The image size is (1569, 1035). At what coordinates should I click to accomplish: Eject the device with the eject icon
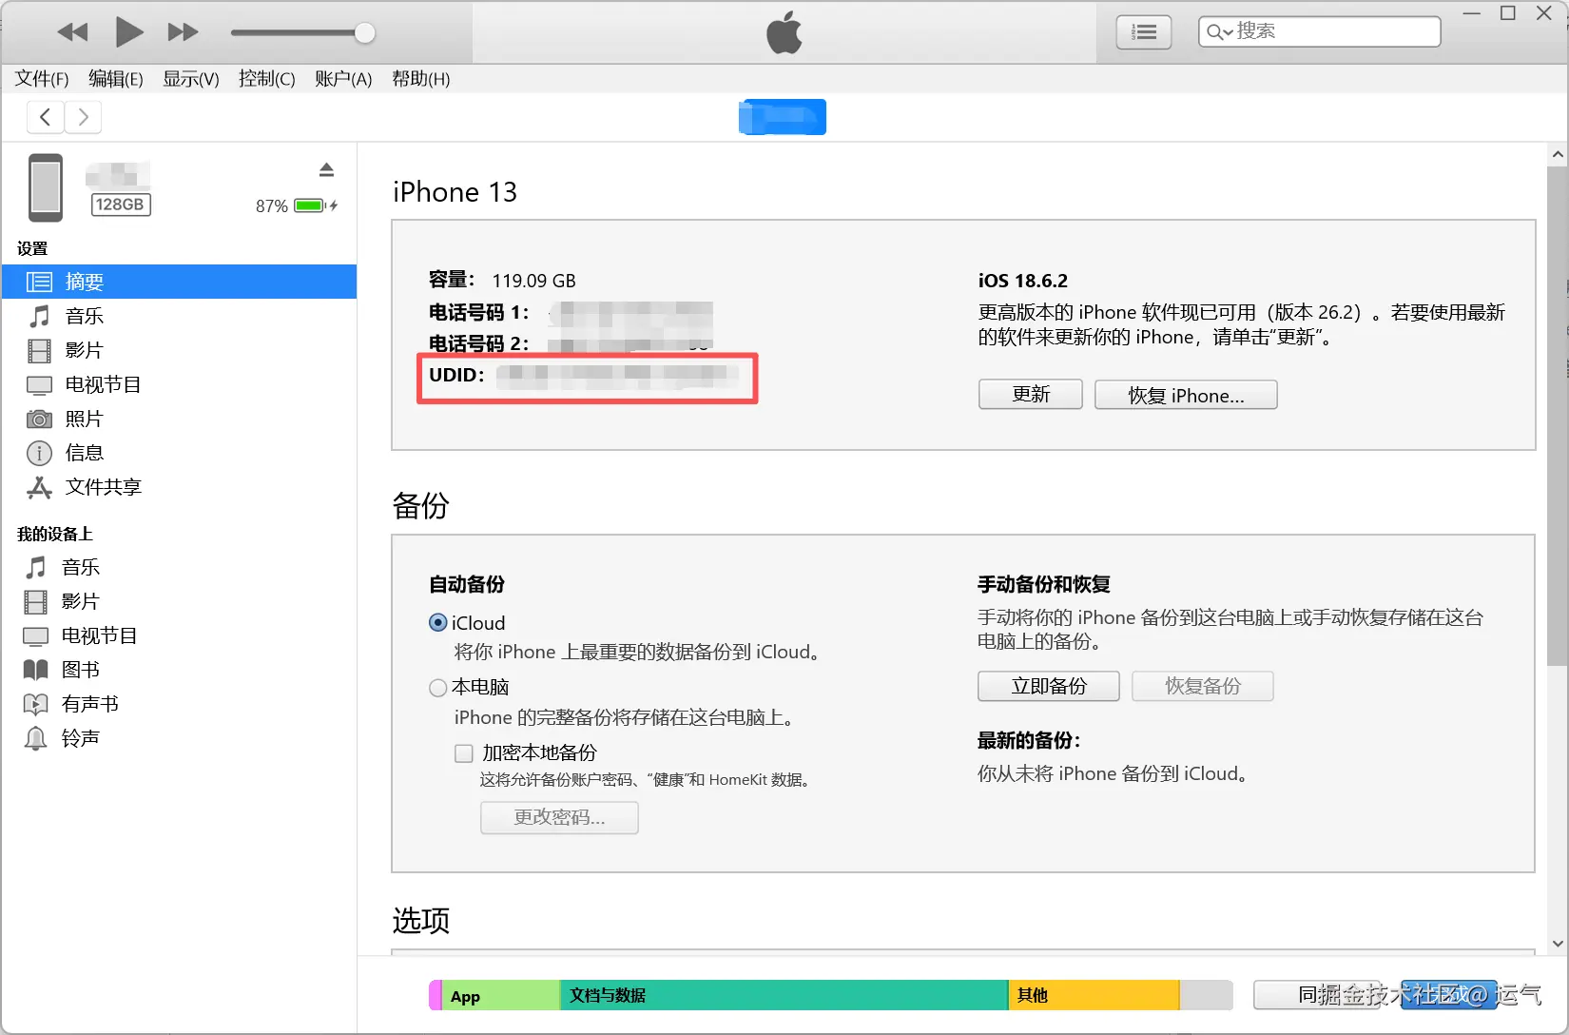pyautogui.click(x=326, y=169)
